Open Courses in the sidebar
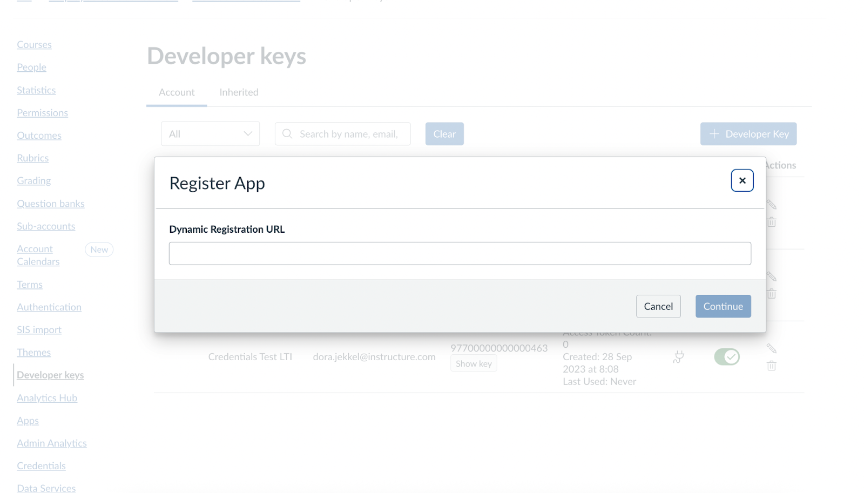The width and height of the screenshot is (864, 493). point(34,45)
